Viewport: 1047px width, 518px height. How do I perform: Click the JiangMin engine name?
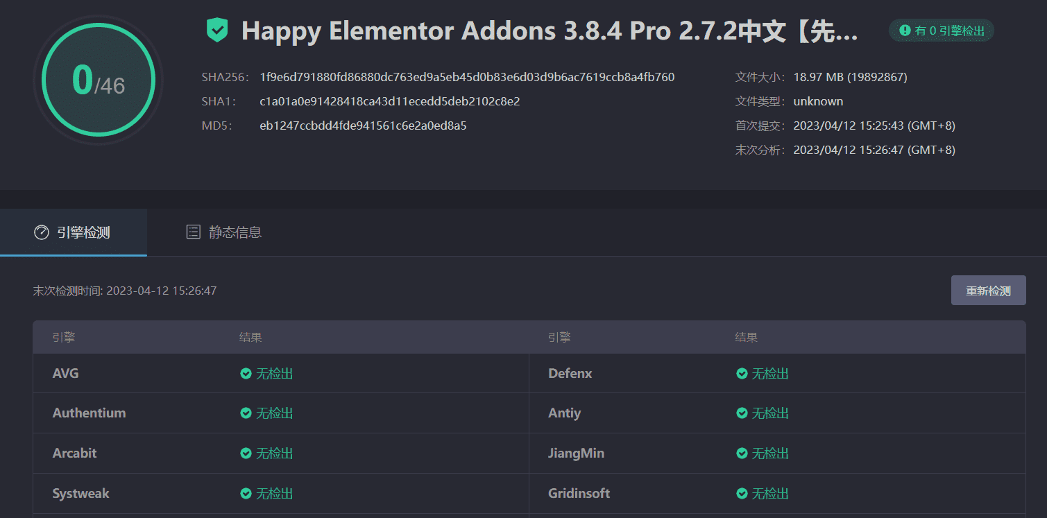[x=577, y=454]
